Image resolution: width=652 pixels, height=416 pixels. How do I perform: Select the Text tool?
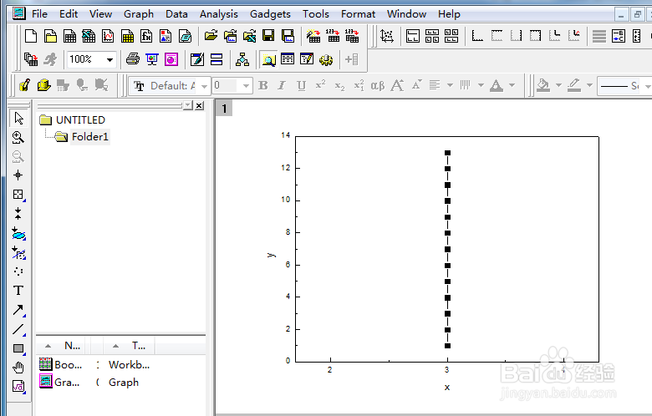(x=18, y=290)
